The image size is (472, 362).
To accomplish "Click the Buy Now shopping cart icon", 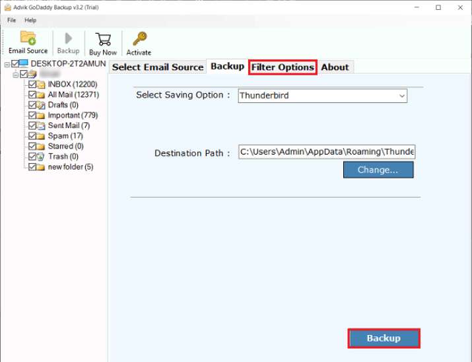I will 103,39.
